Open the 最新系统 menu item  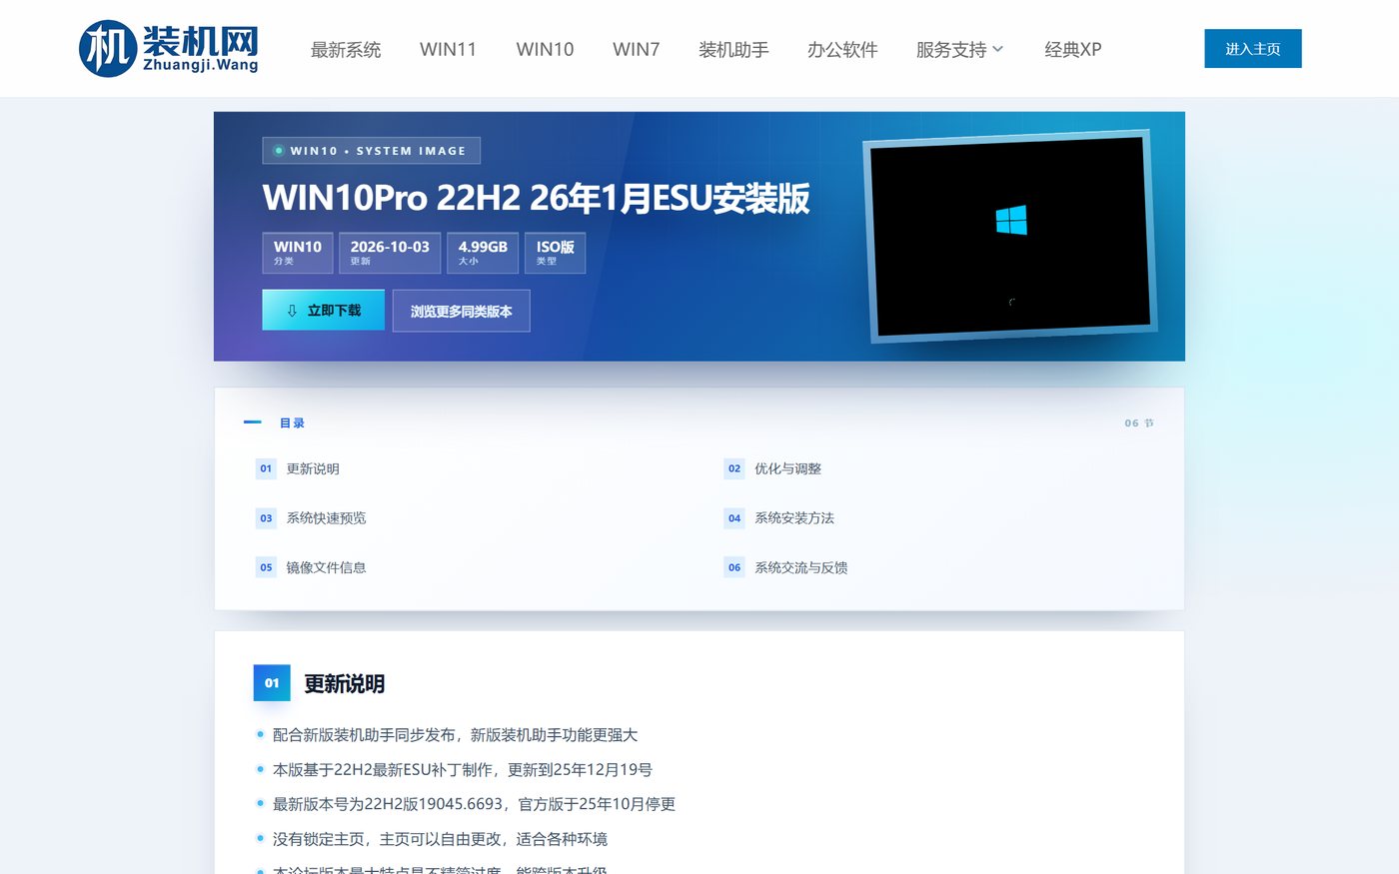coord(346,49)
